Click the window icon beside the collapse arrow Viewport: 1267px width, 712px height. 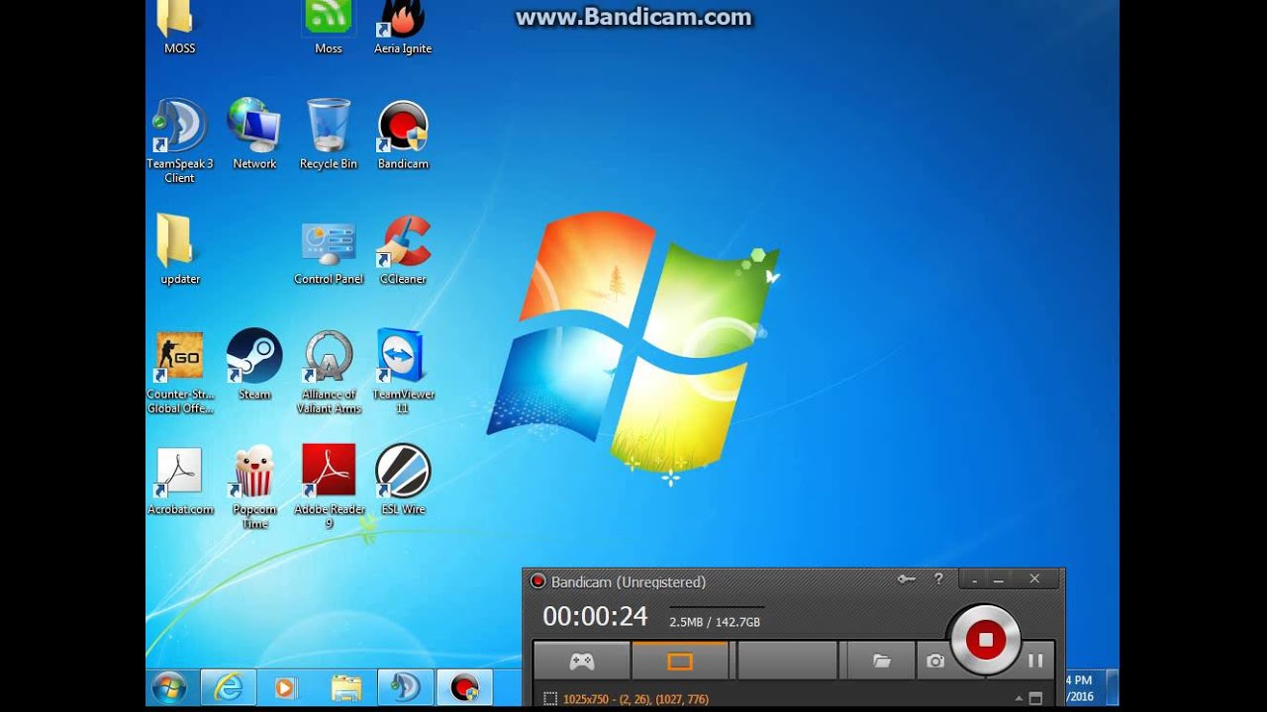1035,698
